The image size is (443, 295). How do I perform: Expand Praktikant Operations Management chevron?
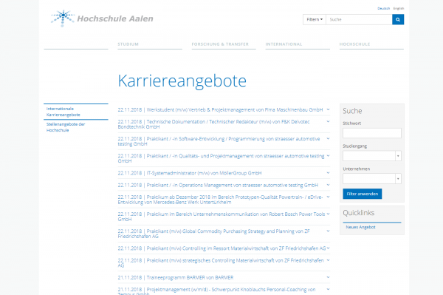point(328,185)
